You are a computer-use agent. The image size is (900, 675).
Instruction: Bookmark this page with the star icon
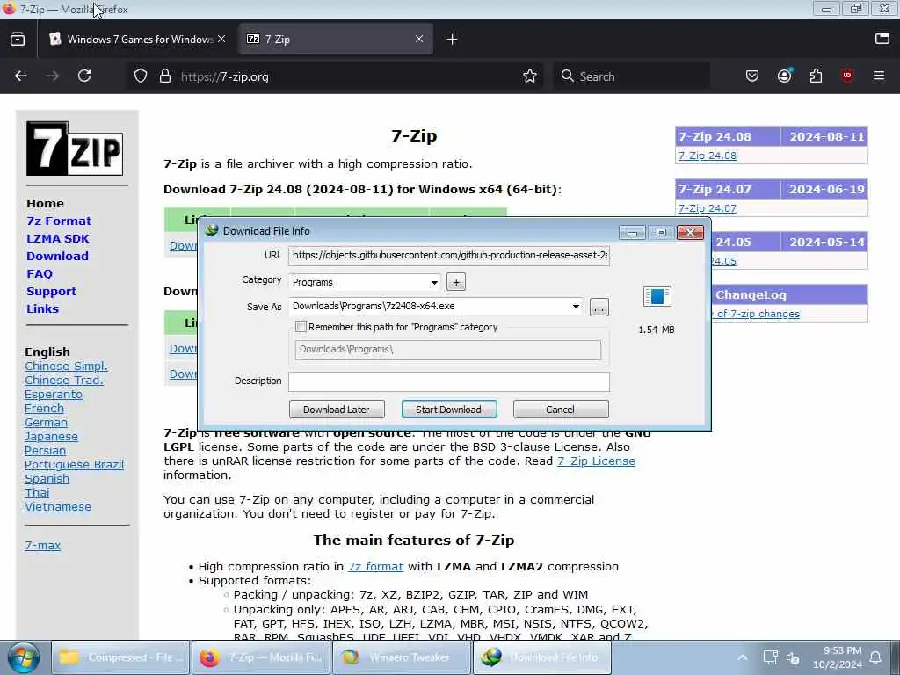click(x=530, y=76)
